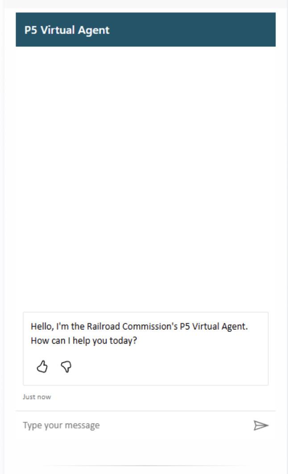Dislike the Virtual Agent's greeting message
The height and width of the screenshot is (474, 288).
pyautogui.click(x=66, y=367)
